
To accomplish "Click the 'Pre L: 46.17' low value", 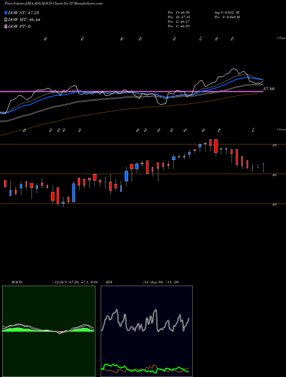I will pyautogui.click(x=179, y=22).
